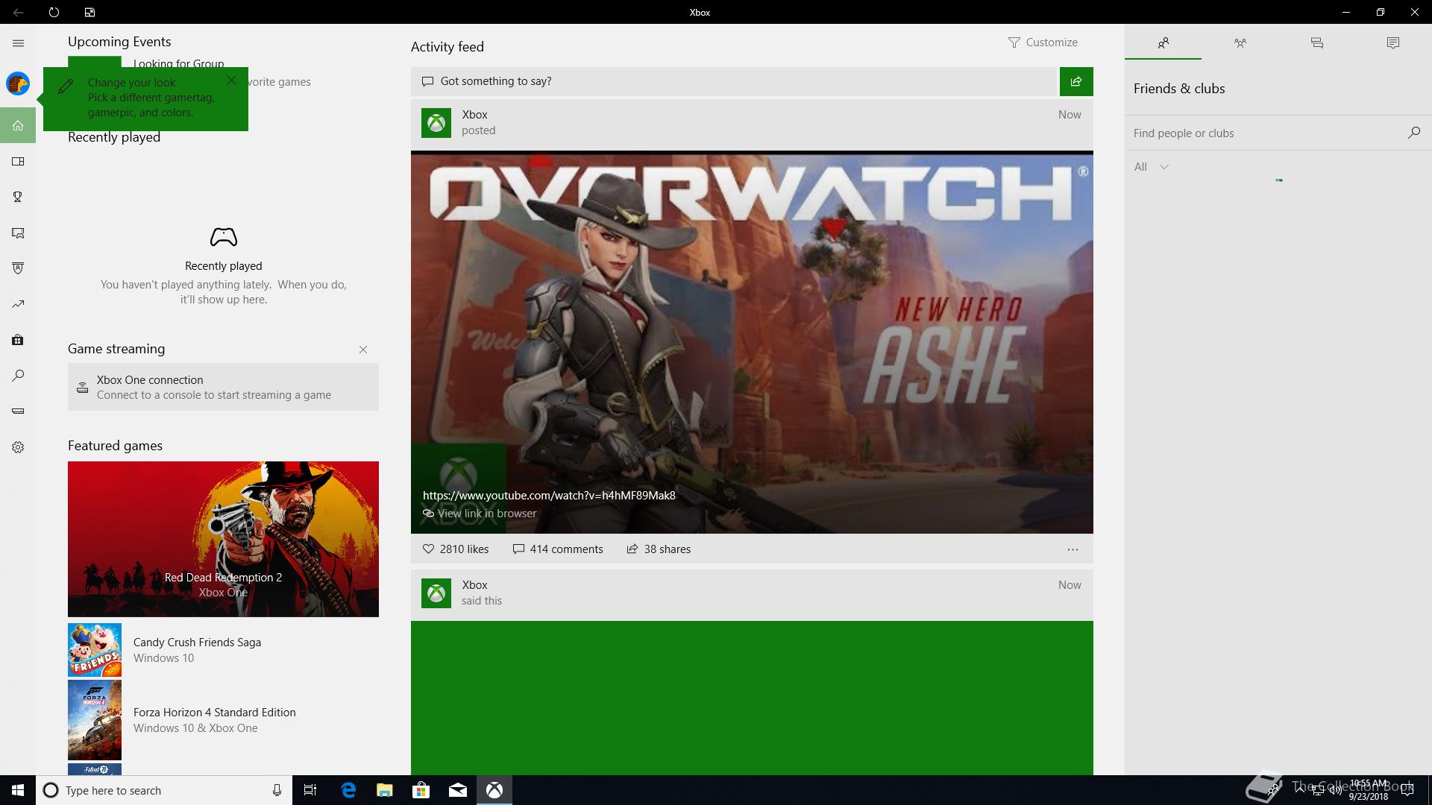Image resolution: width=1432 pixels, height=805 pixels.
Task: Open Connection console icon in sidebar
Action: [x=18, y=411]
